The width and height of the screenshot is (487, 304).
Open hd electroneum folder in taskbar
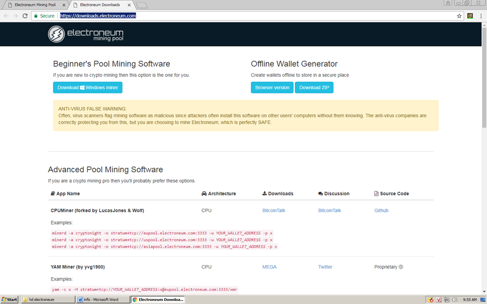(48, 300)
